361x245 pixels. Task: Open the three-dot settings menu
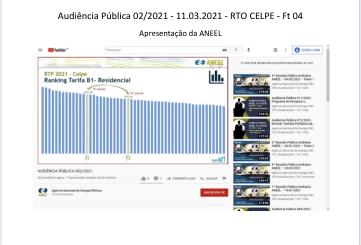point(285,50)
